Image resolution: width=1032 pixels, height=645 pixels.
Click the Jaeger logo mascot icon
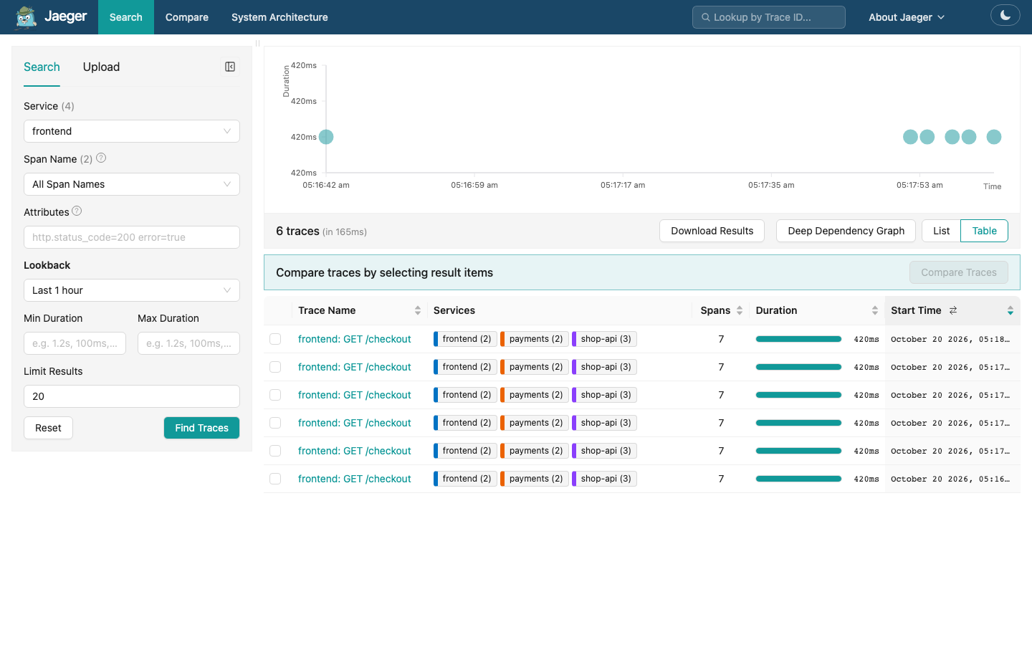(x=27, y=17)
